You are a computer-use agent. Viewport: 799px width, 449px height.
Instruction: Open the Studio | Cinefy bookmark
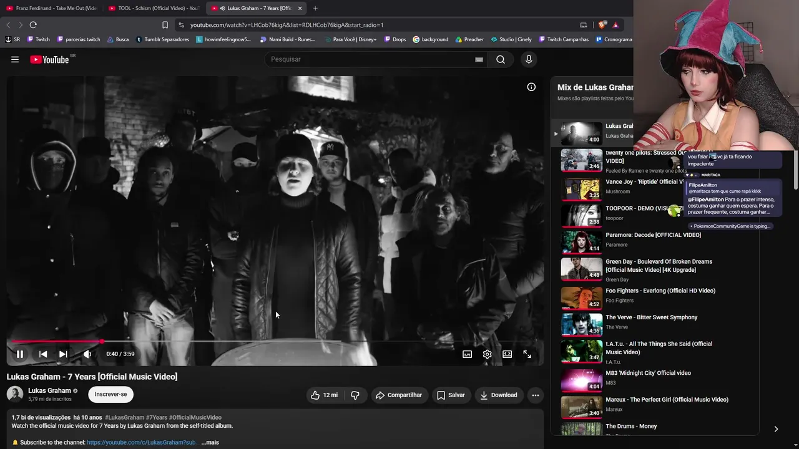click(x=511, y=39)
